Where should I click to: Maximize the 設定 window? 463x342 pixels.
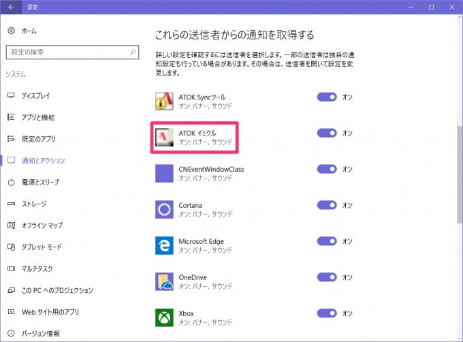432,7
